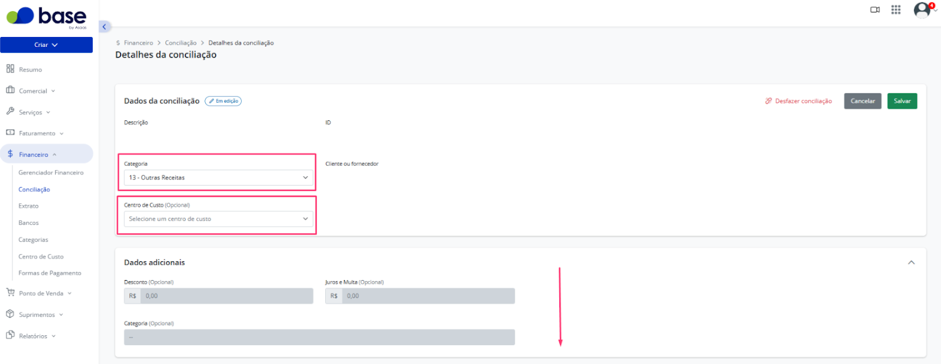Open Formas de Pagamento in the sidebar
The width and height of the screenshot is (941, 364).
tap(50, 273)
